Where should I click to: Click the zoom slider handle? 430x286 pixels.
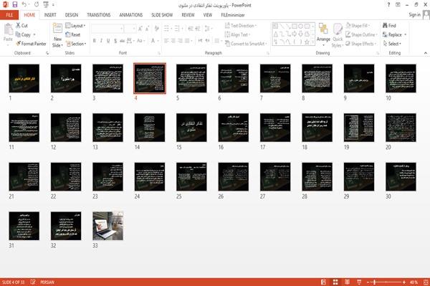[374, 282]
